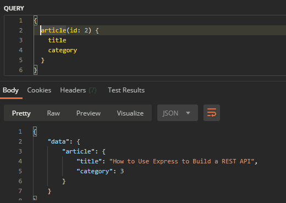Click the category value 3 in response
This screenshot has width=286, height=203.
pyautogui.click(x=122, y=171)
